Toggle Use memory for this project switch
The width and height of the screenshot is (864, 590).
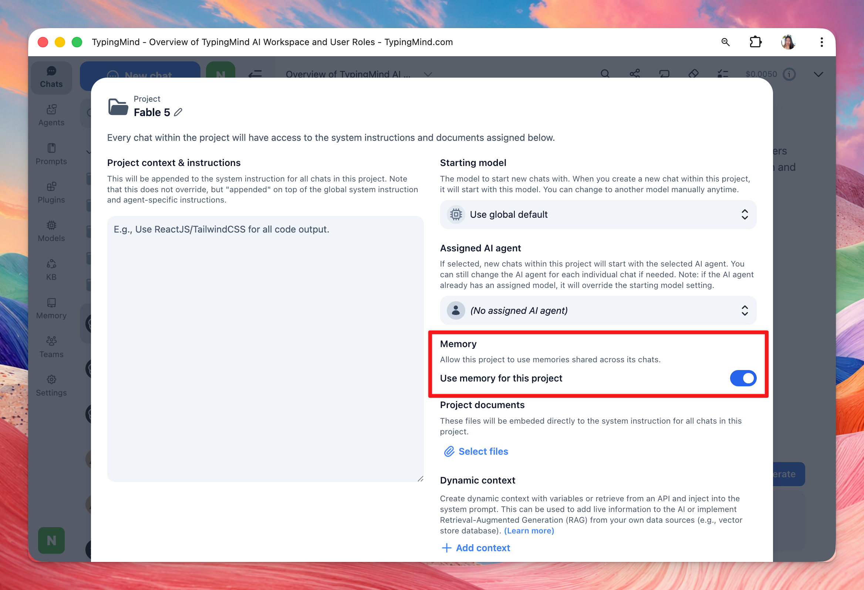(743, 378)
